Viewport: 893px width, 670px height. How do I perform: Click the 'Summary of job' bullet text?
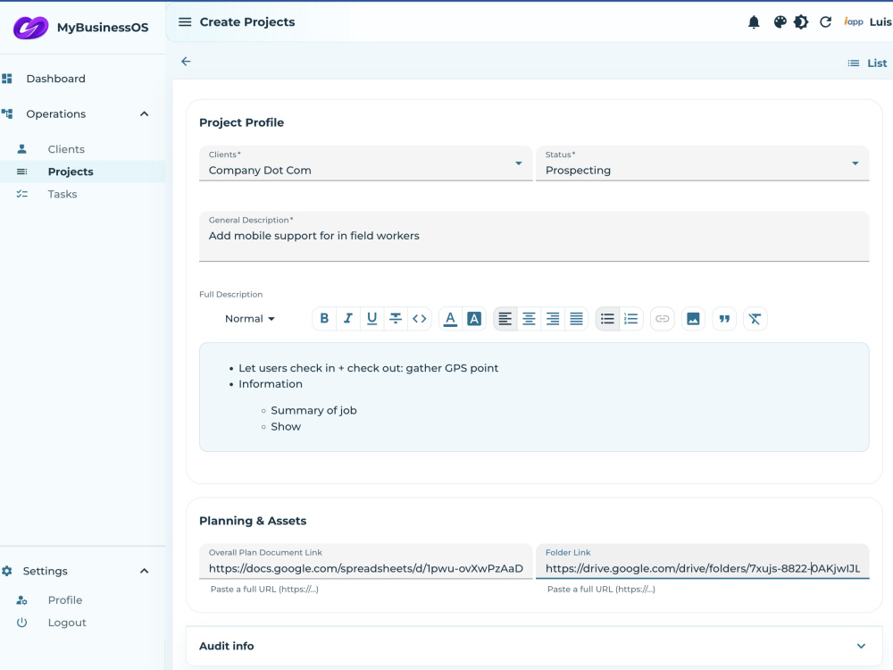pos(313,411)
